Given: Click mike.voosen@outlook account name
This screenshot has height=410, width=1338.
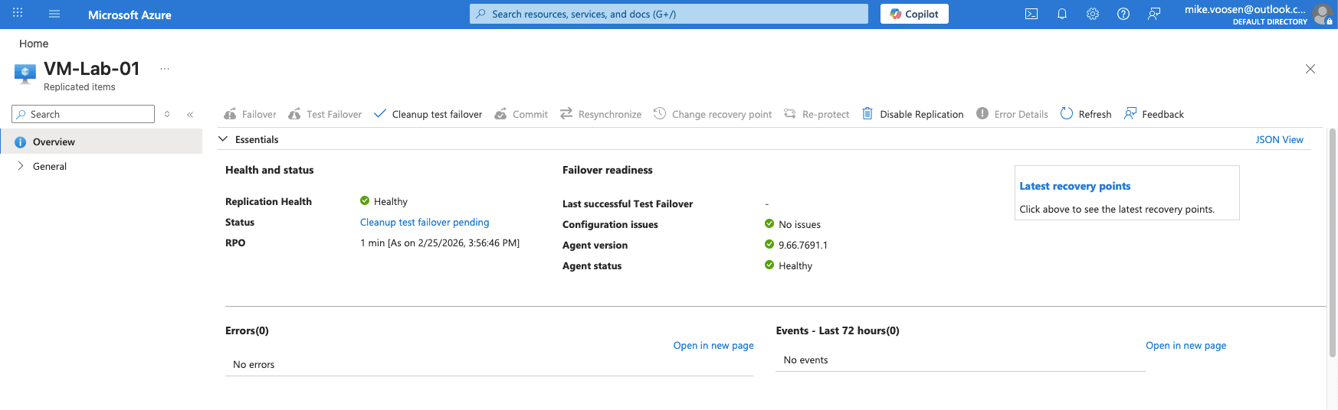Looking at the screenshot, I should [1245, 9].
